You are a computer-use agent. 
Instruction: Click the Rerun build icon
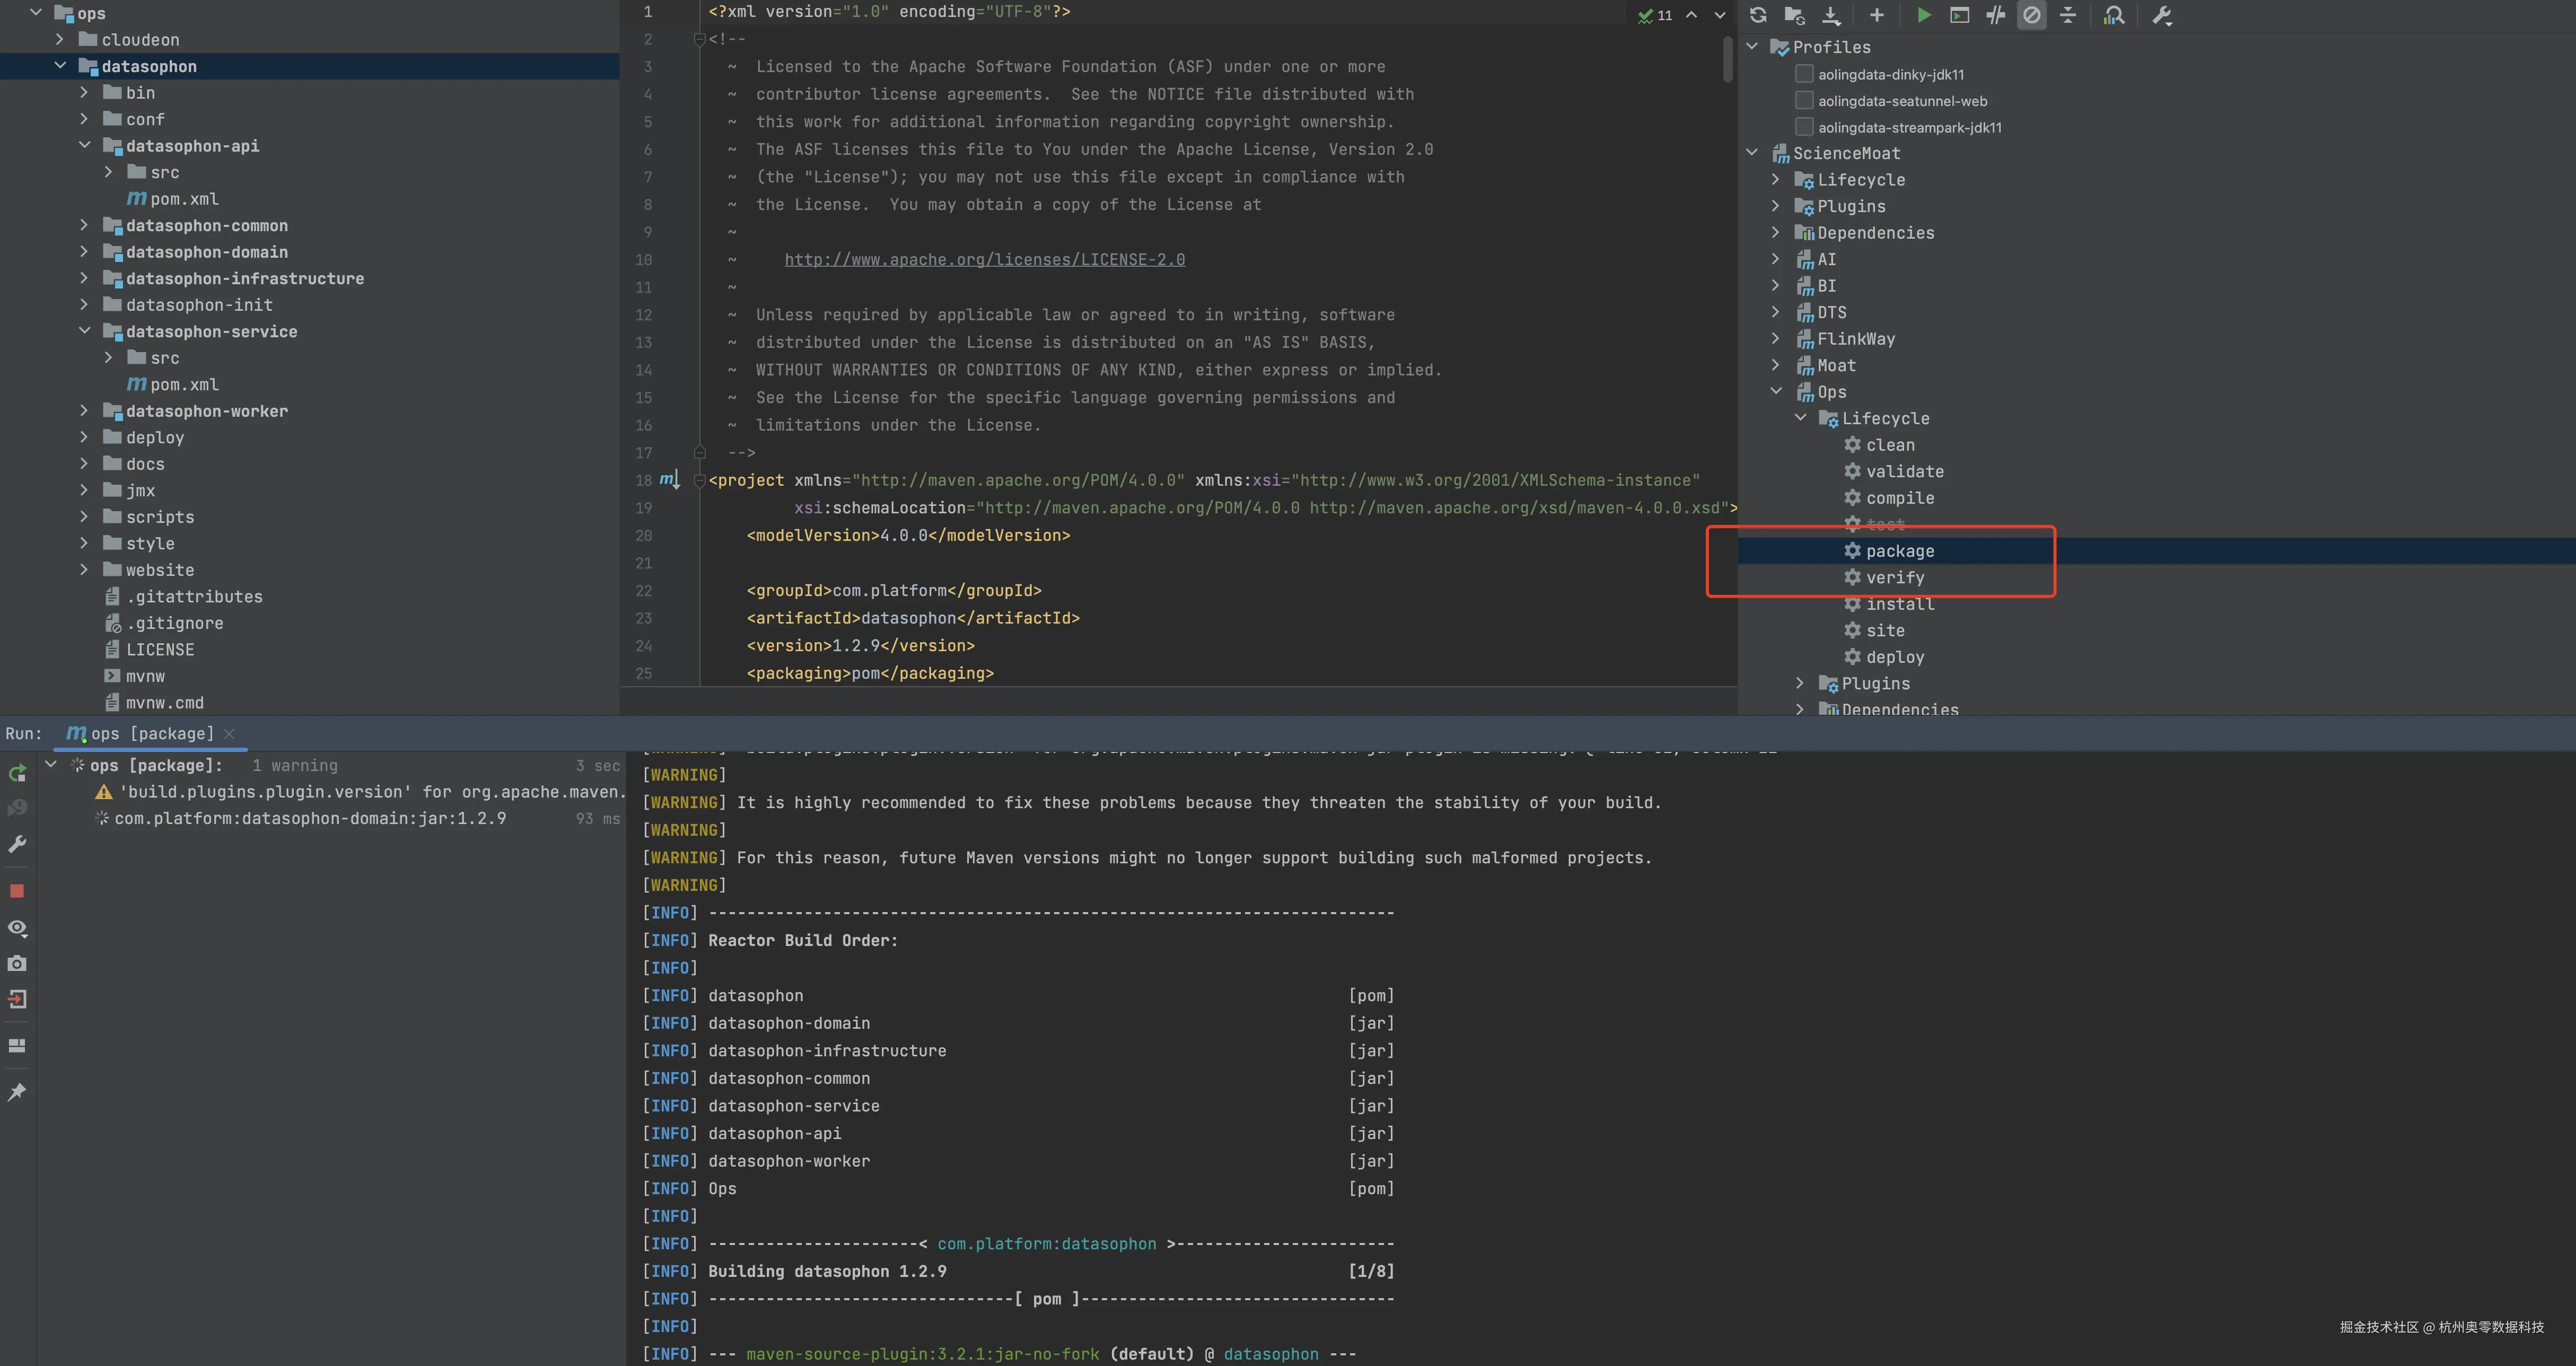pos(17,773)
